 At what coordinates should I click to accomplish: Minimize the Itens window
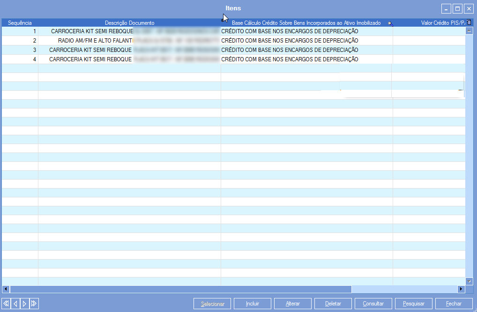point(447,9)
